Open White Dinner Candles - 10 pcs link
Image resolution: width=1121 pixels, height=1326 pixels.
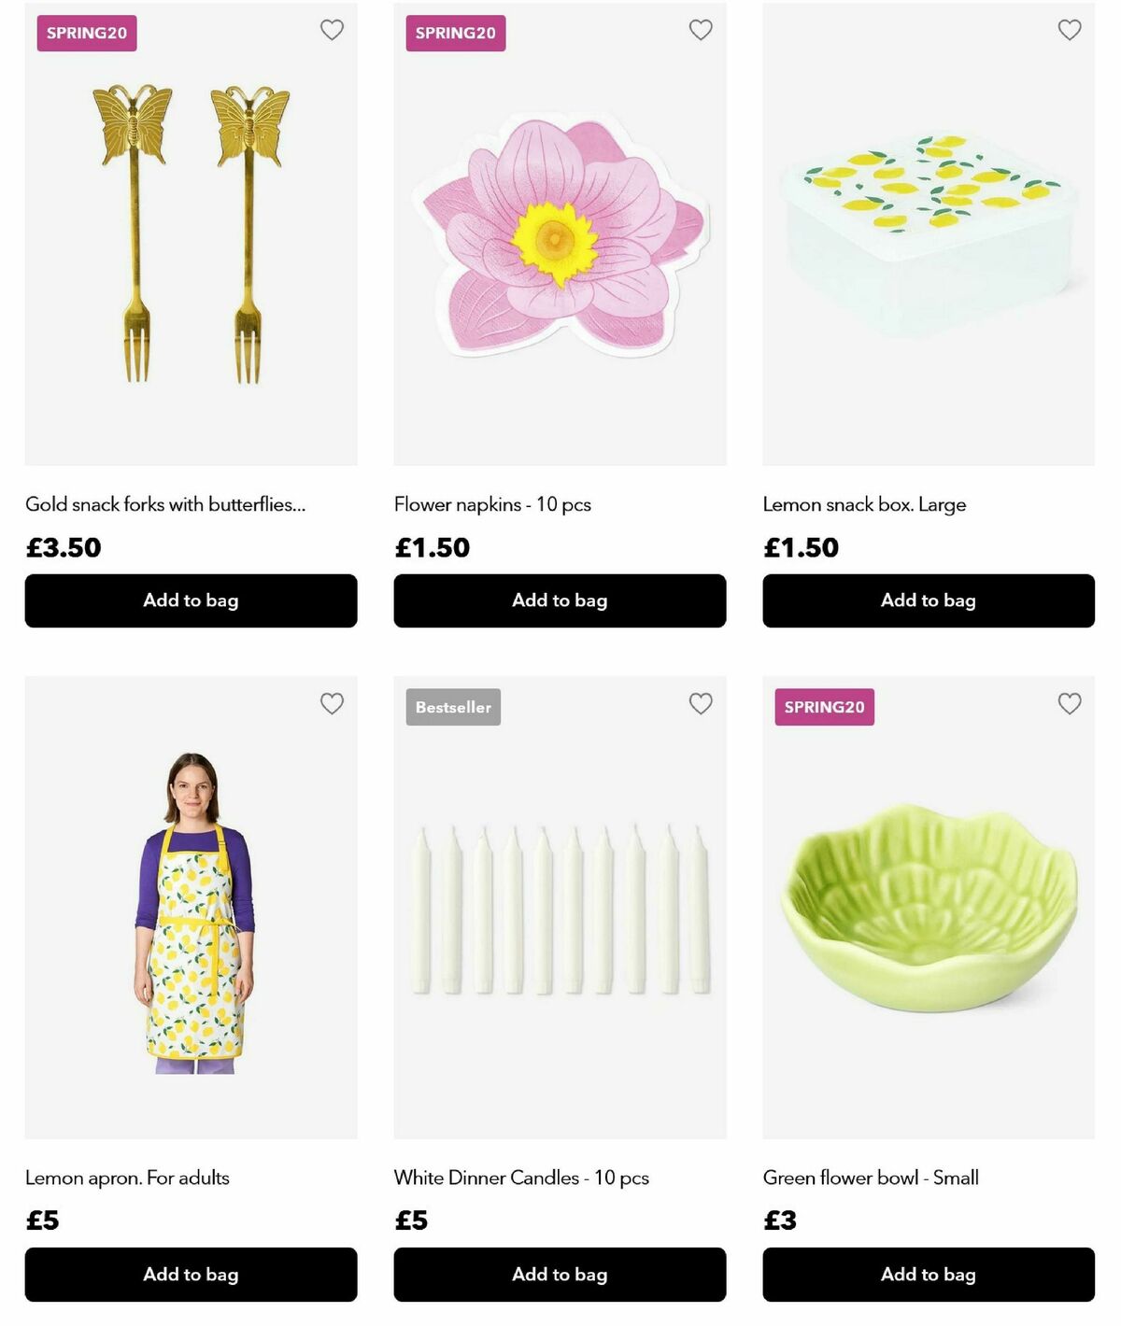point(521,1178)
